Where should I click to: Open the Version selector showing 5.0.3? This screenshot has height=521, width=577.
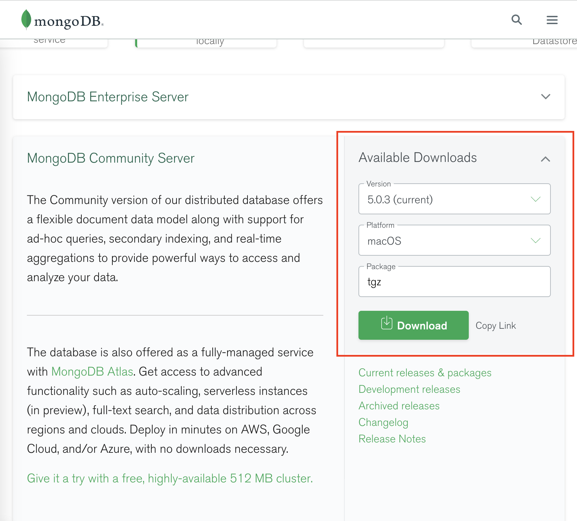[454, 199]
